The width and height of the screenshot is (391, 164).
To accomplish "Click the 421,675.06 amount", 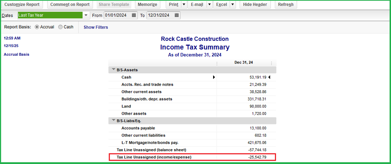I will 257,142.
